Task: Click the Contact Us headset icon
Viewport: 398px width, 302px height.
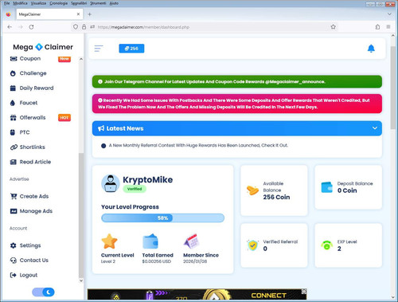Action: [14, 261]
